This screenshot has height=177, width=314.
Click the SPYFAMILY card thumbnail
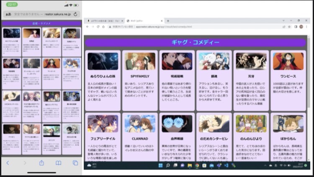(x=139, y=61)
